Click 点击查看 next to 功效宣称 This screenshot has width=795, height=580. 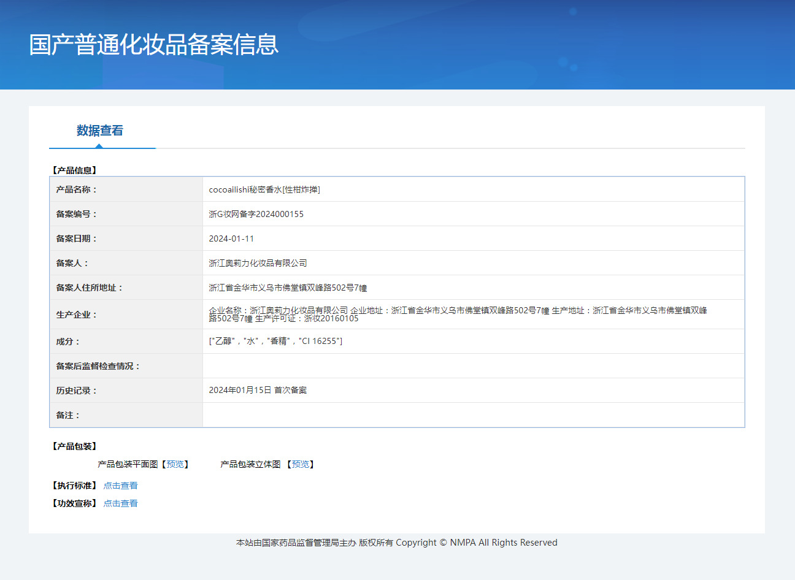pos(120,503)
